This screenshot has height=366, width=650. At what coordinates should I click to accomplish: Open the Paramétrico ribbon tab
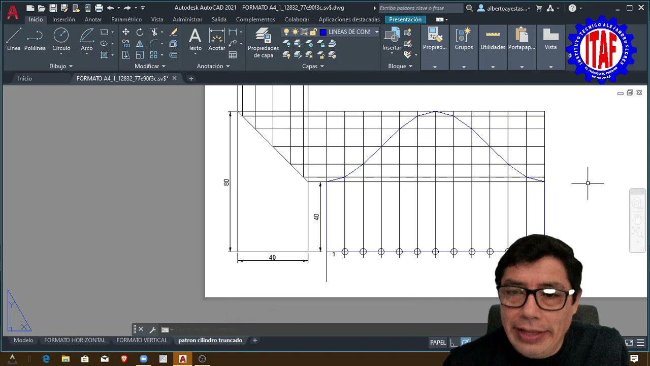[126, 19]
